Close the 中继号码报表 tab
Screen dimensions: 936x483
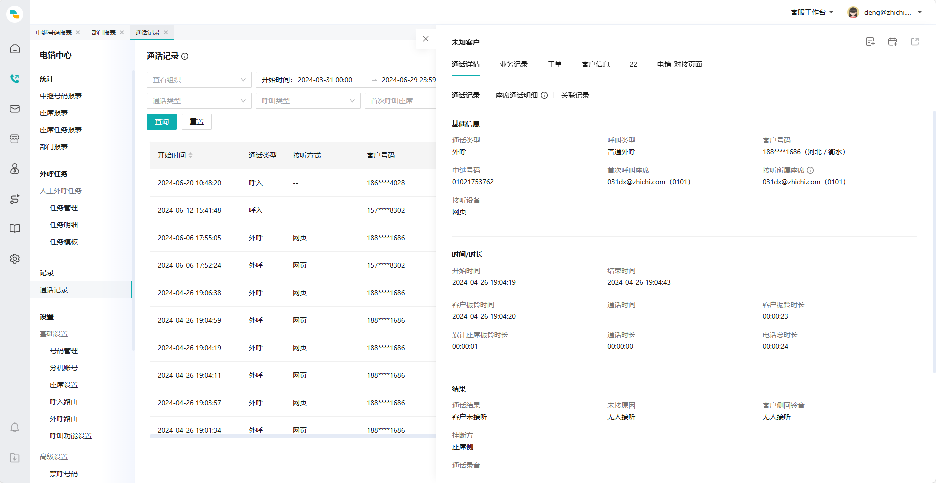pos(78,32)
